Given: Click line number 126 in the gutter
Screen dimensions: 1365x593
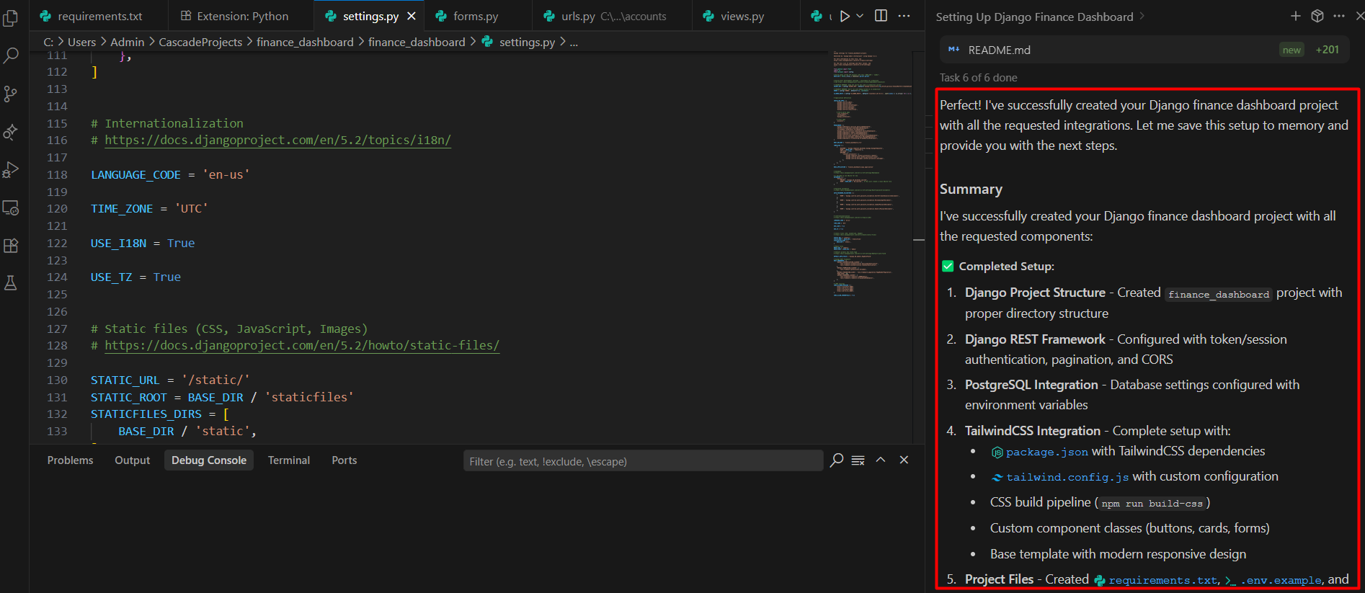Looking at the screenshot, I should pyautogui.click(x=57, y=312).
